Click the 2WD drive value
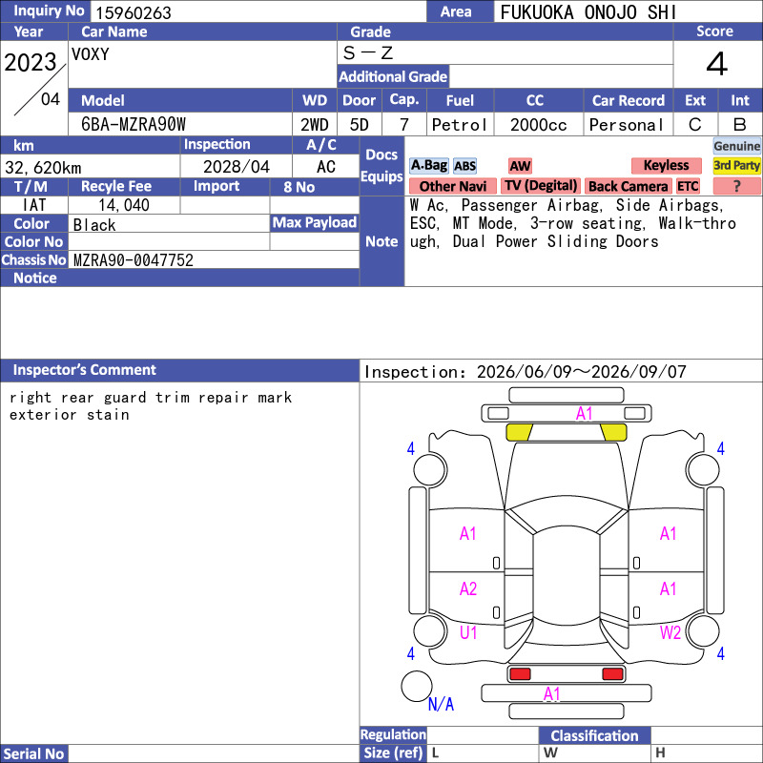 [315, 125]
